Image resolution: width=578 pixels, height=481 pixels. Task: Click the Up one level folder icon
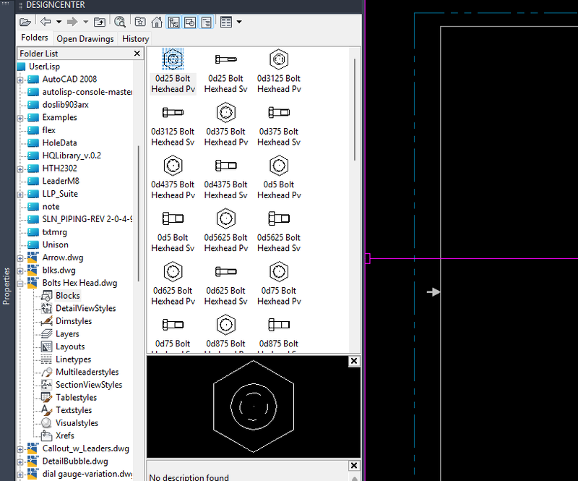pos(99,22)
